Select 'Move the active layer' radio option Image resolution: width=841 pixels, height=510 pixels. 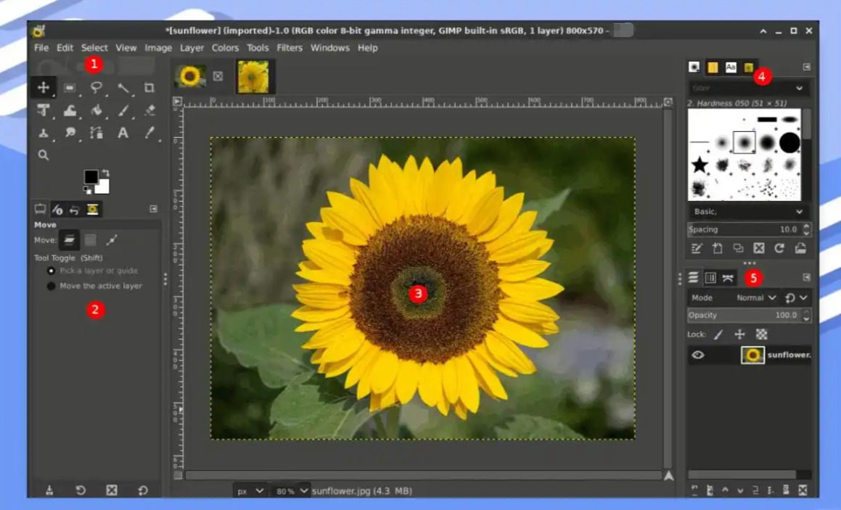tap(51, 286)
